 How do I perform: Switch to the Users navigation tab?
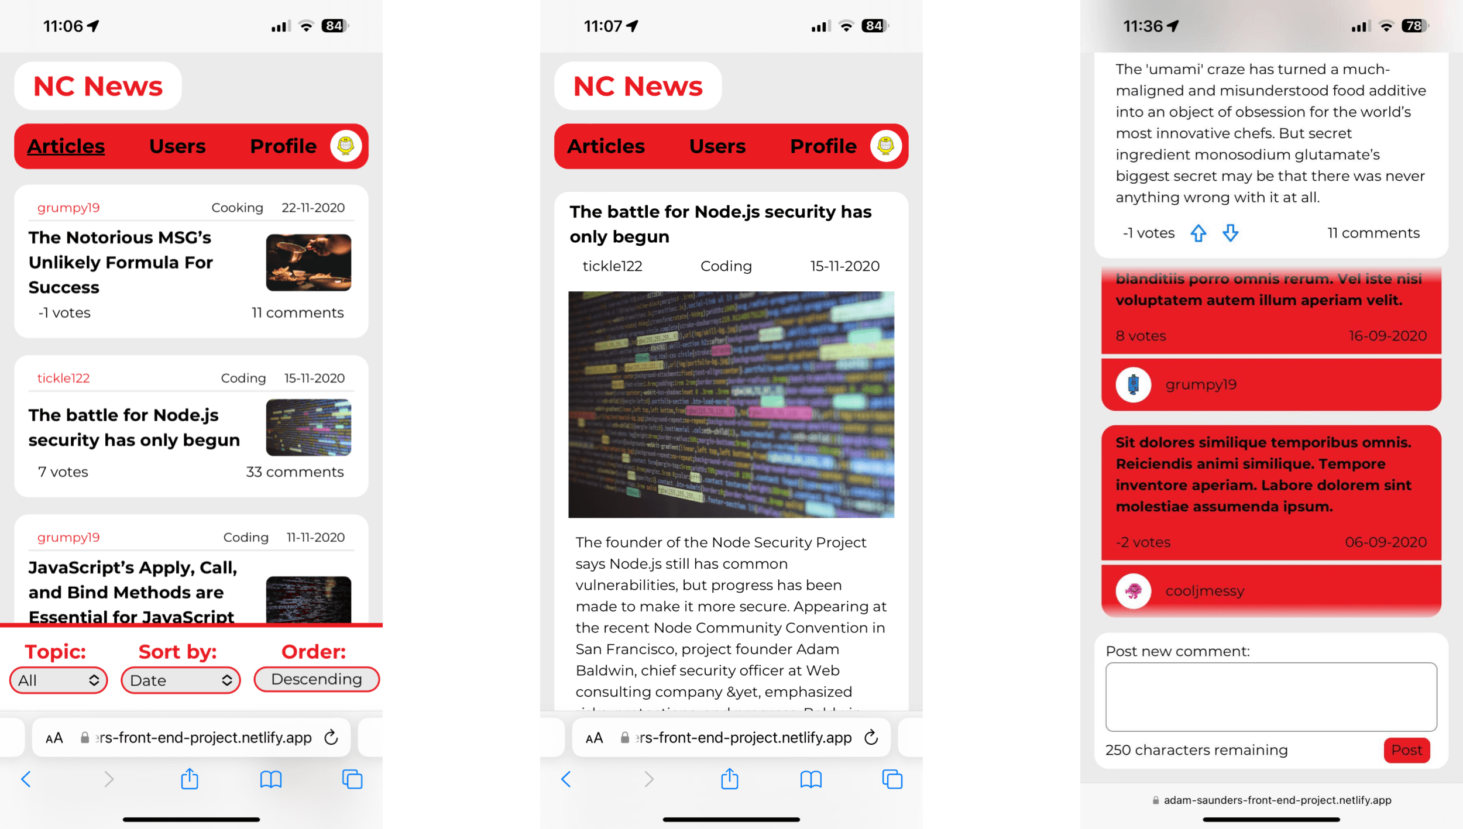[x=178, y=146]
